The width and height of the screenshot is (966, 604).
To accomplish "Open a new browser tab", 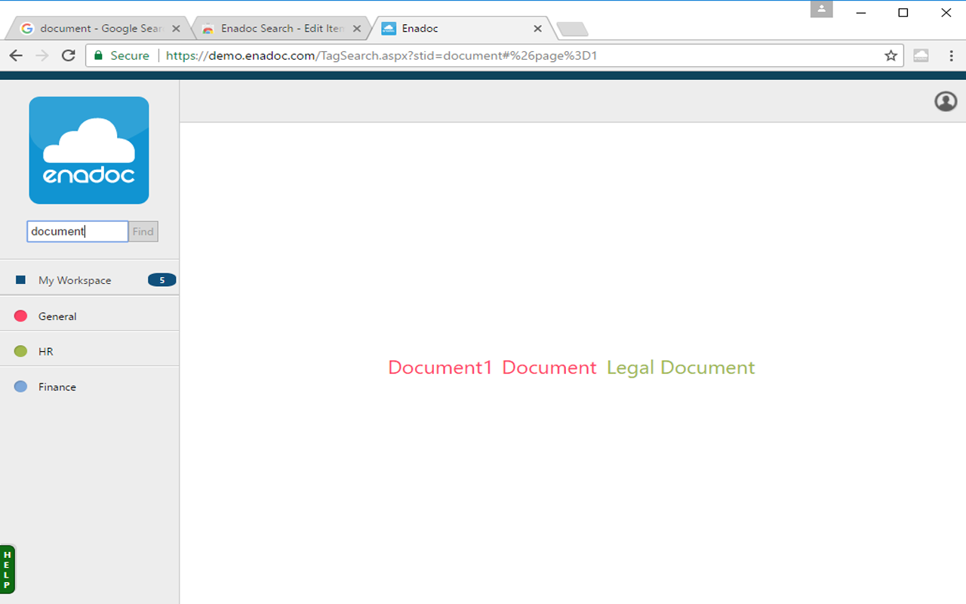I will pos(572,29).
